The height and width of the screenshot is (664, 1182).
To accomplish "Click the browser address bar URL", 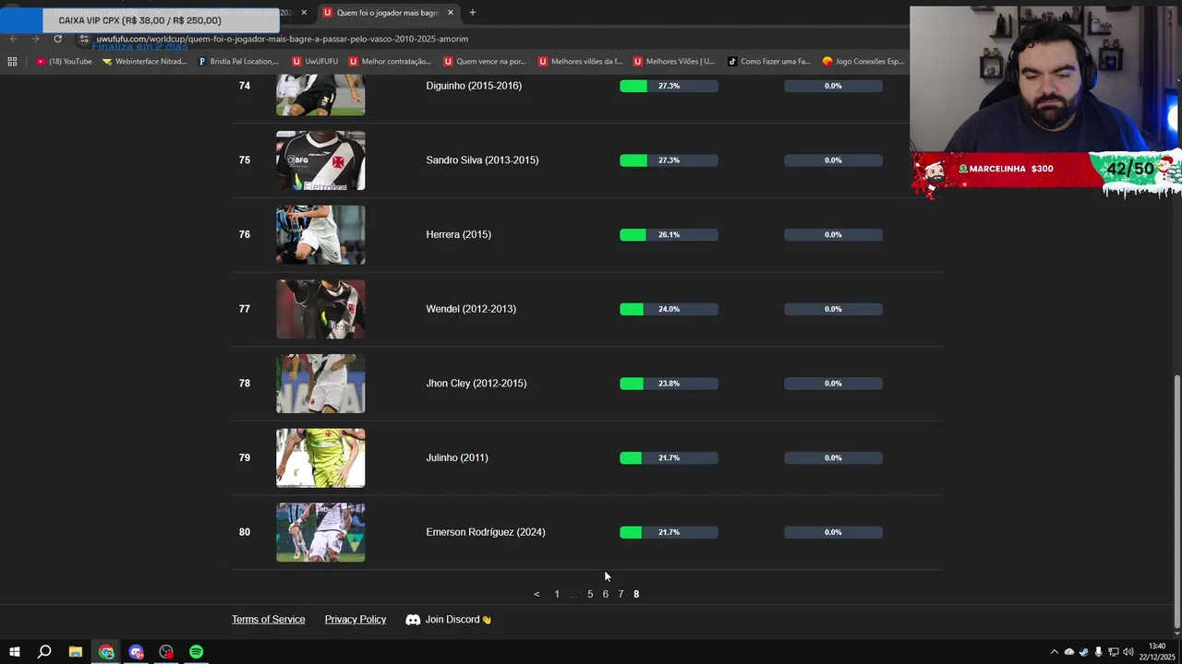I will click(282, 39).
